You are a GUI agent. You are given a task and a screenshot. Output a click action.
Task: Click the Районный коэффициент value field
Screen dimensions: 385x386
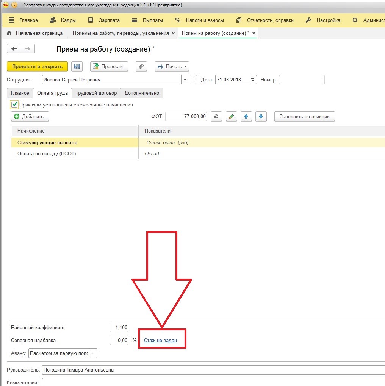119,327
